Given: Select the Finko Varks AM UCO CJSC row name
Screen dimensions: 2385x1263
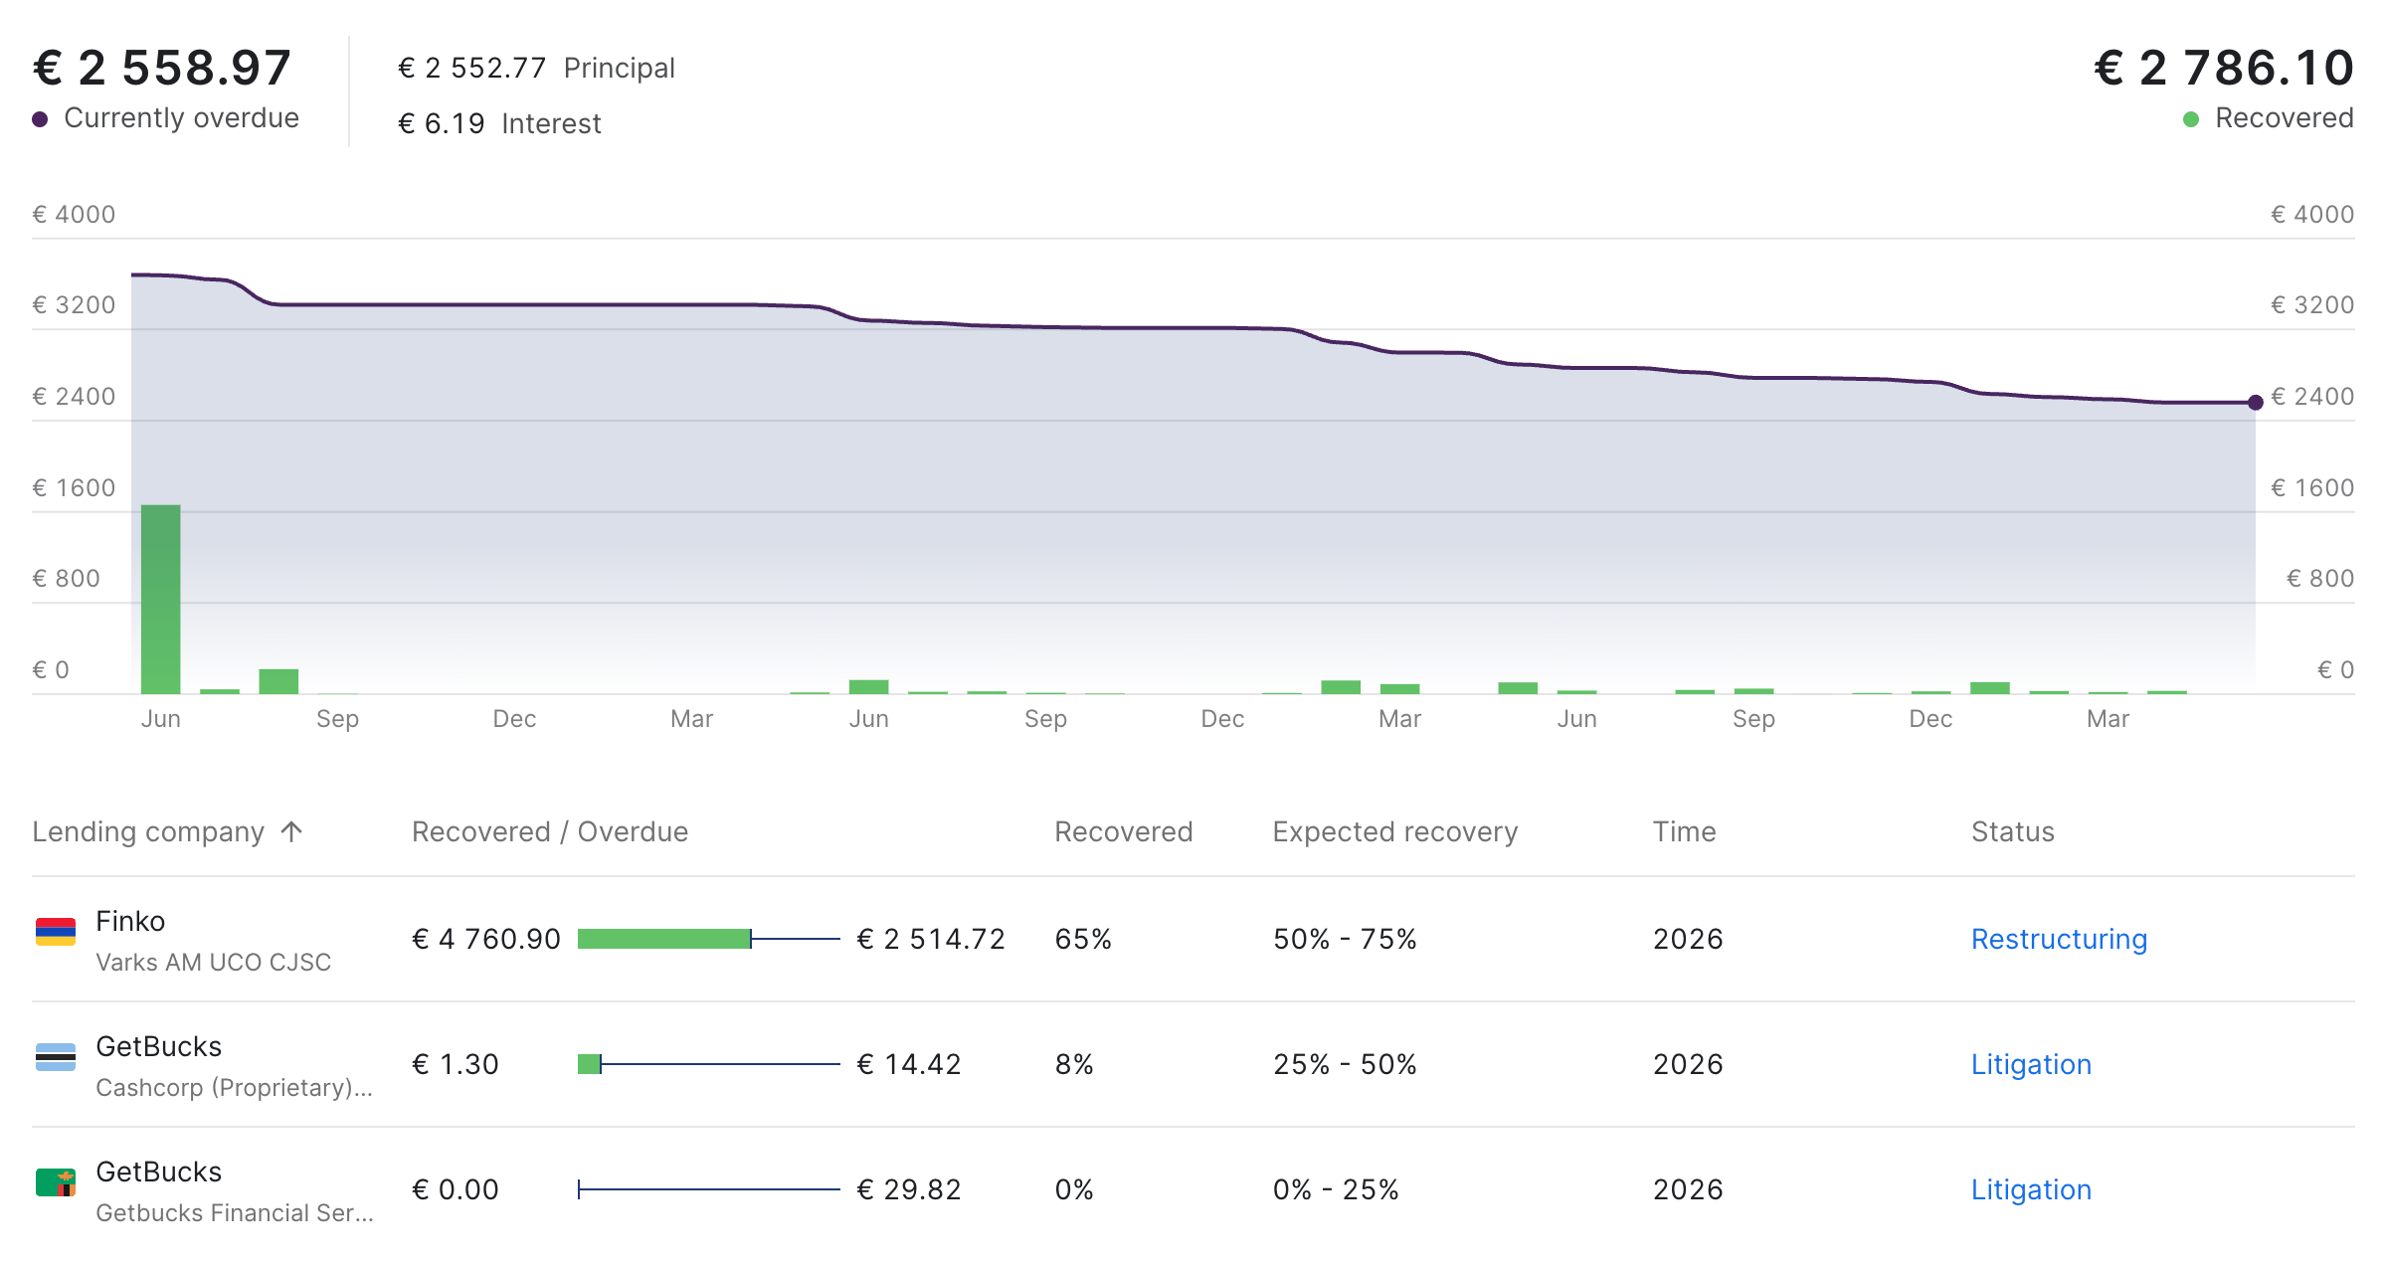Looking at the screenshot, I should click(x=130, y=921).
